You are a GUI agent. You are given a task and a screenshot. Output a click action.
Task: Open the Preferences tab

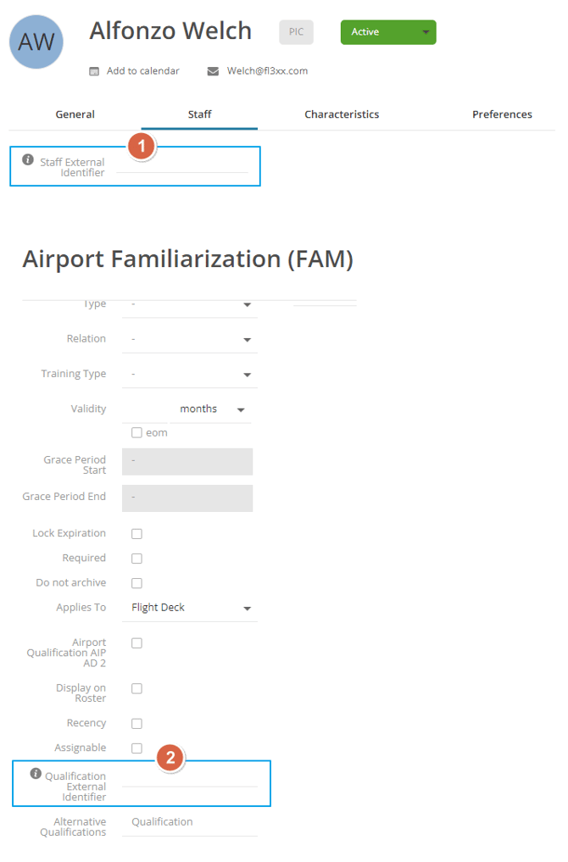[x=502, y=114]
